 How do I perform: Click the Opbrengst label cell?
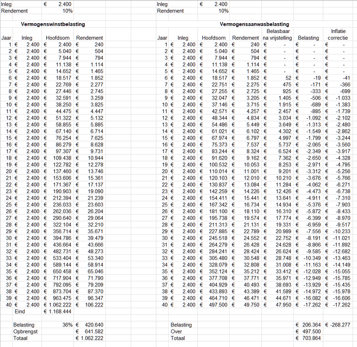[x=25, y=331]
